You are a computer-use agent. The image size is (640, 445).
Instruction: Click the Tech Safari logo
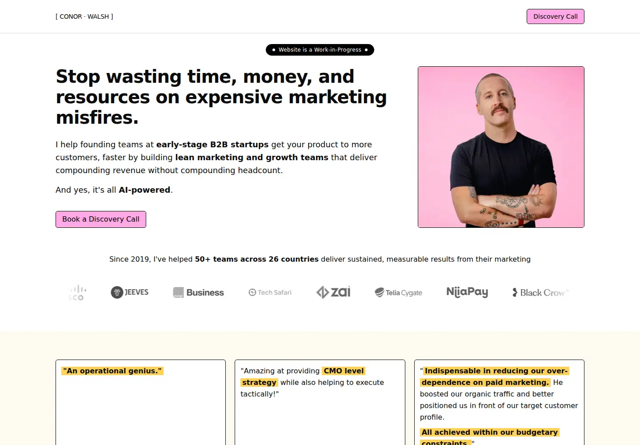(x=270, y=292)
